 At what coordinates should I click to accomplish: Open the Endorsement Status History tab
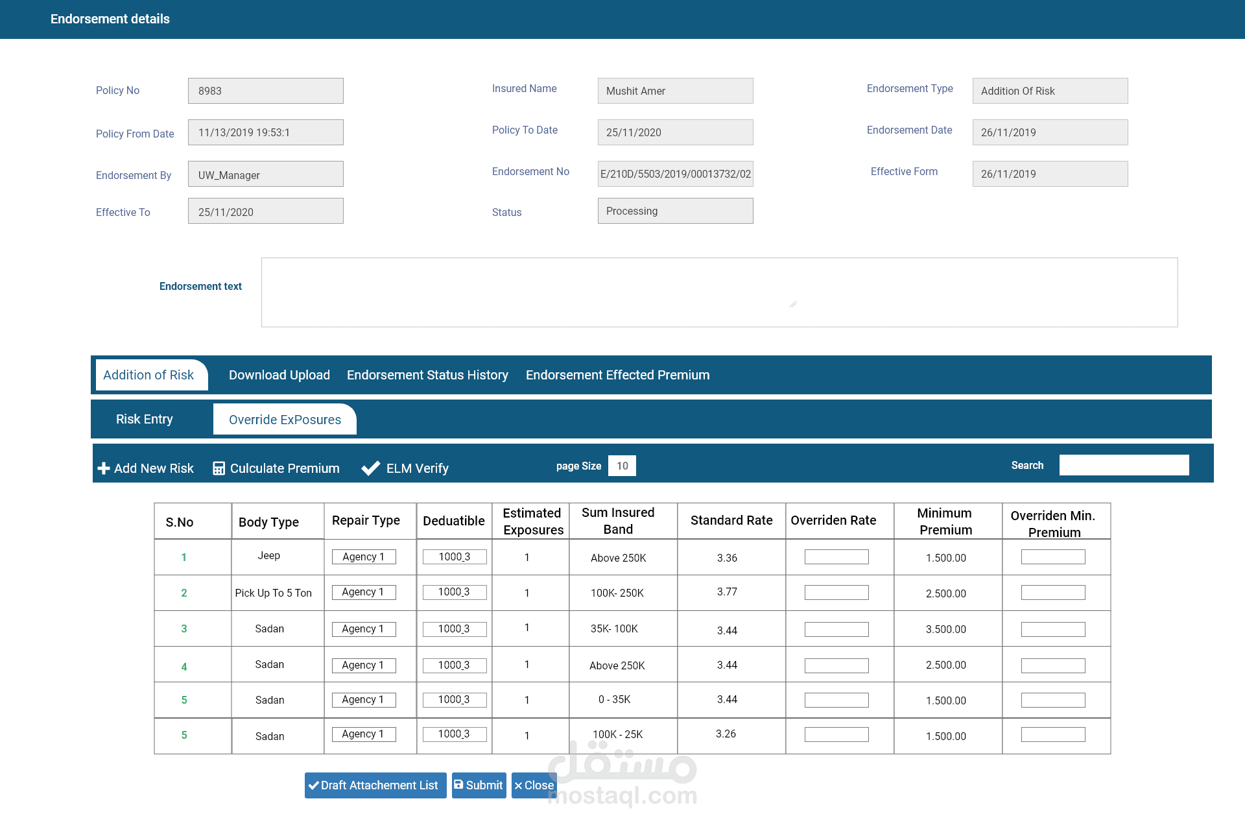(x=427, y=375)
